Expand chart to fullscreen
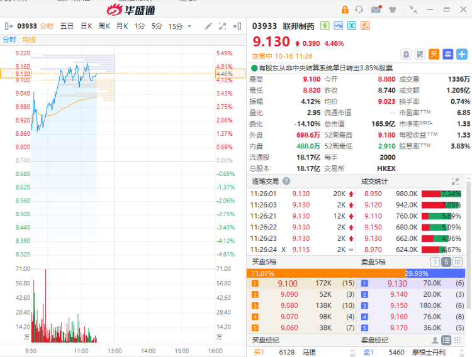Image resolution: width=472 pixels, height=357 pixels. pyautogui.click(x=222, y=26)
